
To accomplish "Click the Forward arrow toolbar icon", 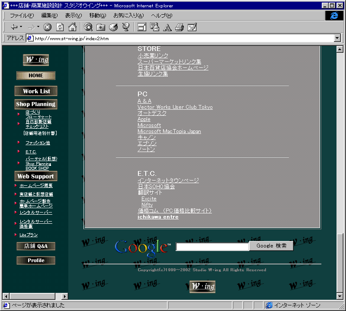I will tap(31, 27).
